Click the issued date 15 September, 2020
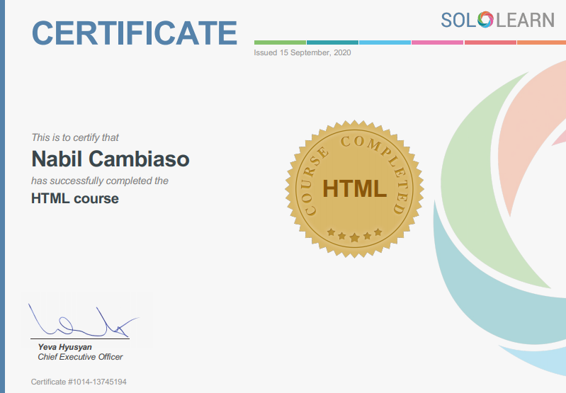 [x=302, y=52]
